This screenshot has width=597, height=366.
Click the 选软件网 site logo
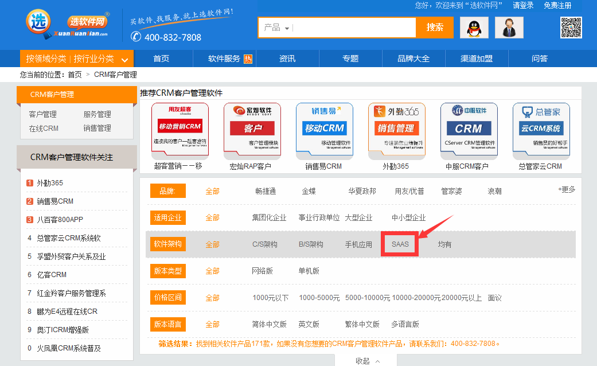pos(68,25)
